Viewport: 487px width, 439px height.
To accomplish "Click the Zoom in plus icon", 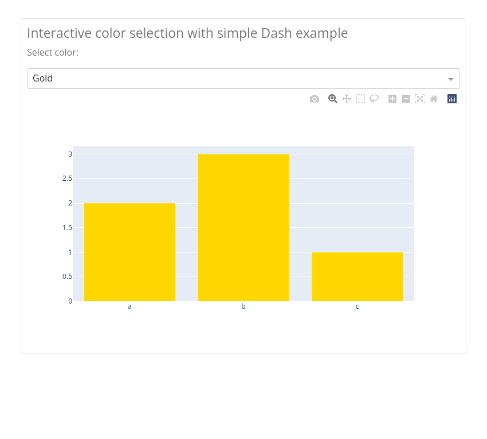I will point(392,99).
